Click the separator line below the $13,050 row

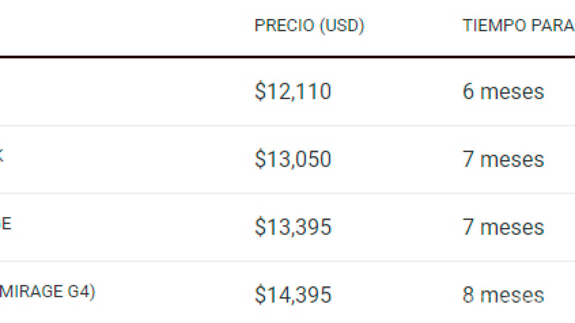(x=287, y=193)
